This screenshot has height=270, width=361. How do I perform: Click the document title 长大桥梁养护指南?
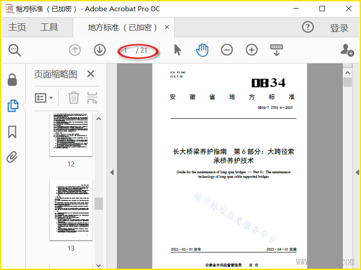point(200,152)
